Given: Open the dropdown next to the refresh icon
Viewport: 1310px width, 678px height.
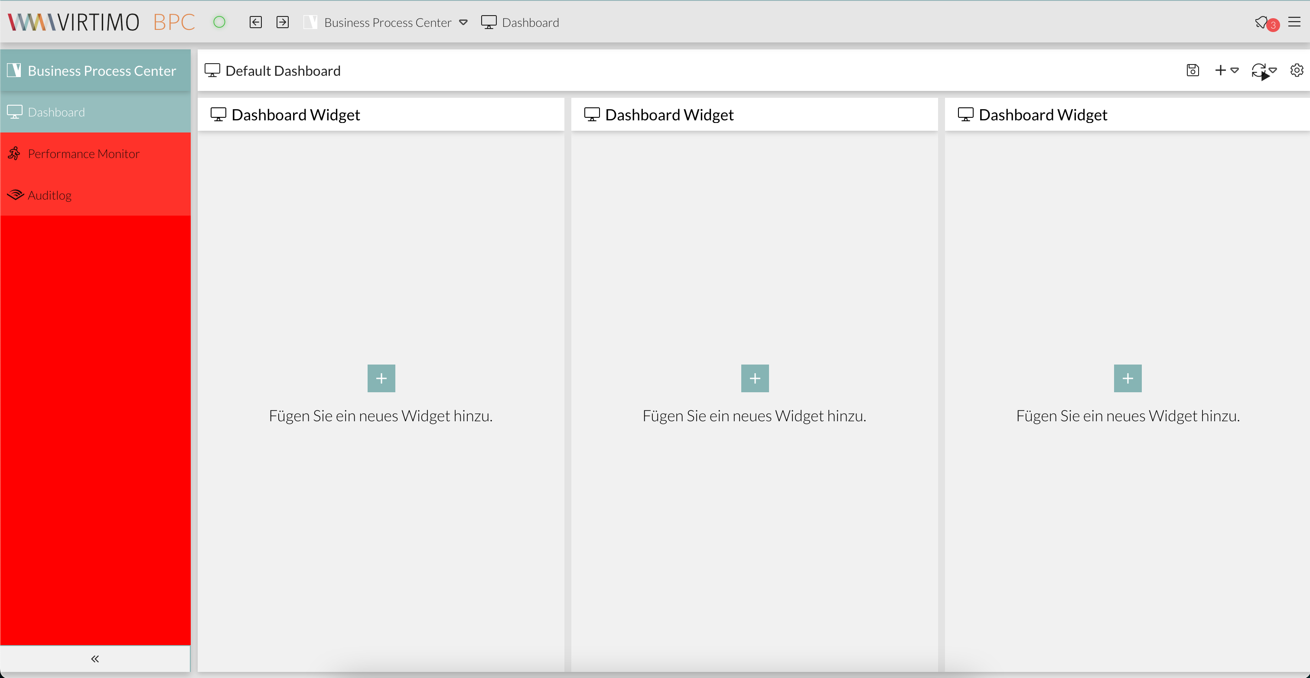Looking at the screenshot, I should (1274, 71).
